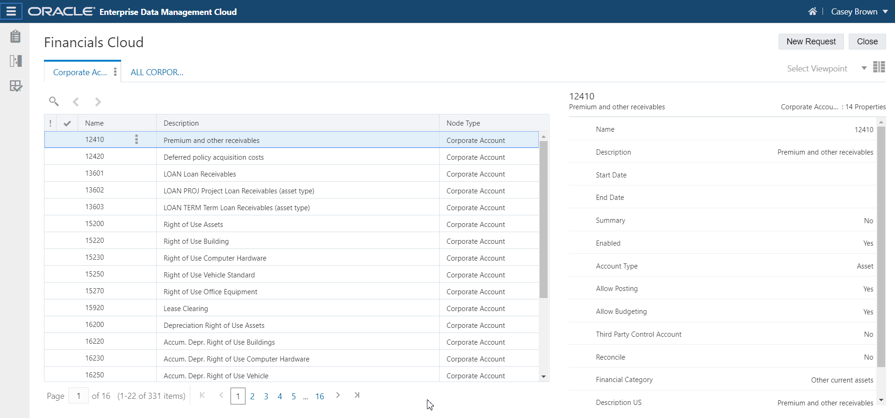Select row 15230 Right of Use Computer Hardware
Screen dimensions: 895x418
click(x=291, y=258)
